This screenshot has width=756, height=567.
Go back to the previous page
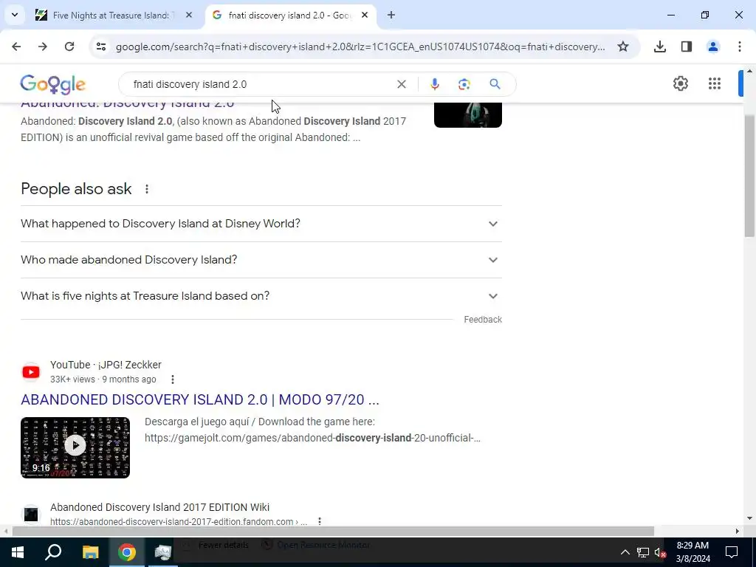[x=16, y=47]
